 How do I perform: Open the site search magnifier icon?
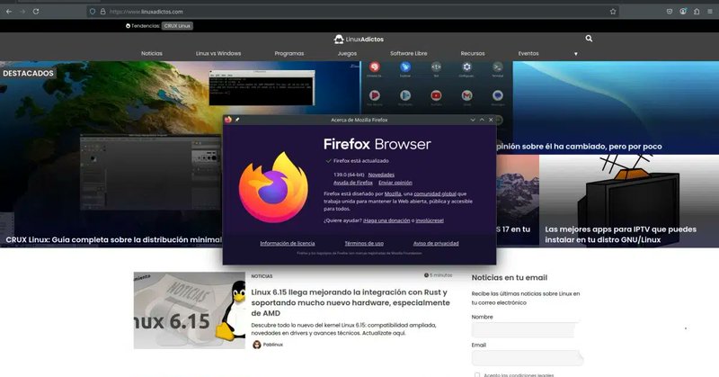[x=589, y=39]
